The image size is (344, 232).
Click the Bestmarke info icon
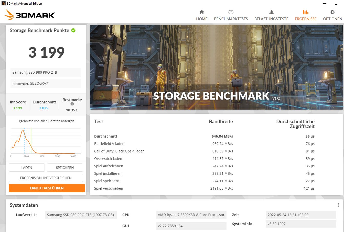(72, 104)
